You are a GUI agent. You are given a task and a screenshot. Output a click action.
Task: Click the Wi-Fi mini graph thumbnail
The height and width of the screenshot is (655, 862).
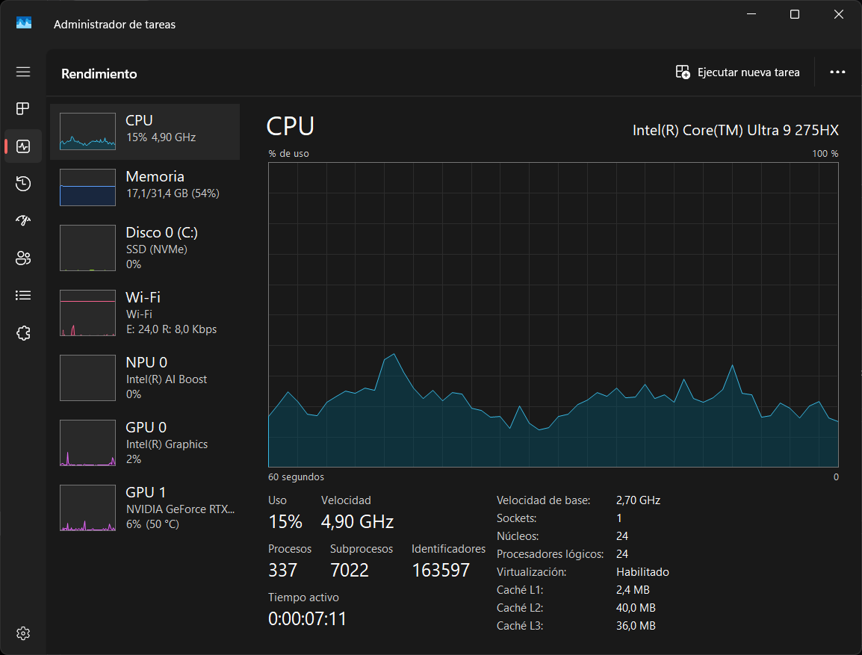pos(88,313)
